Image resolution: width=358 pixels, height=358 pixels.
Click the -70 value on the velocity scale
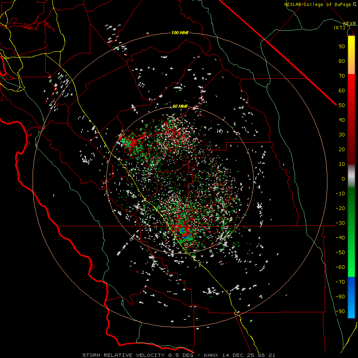[x=340, y=282]
